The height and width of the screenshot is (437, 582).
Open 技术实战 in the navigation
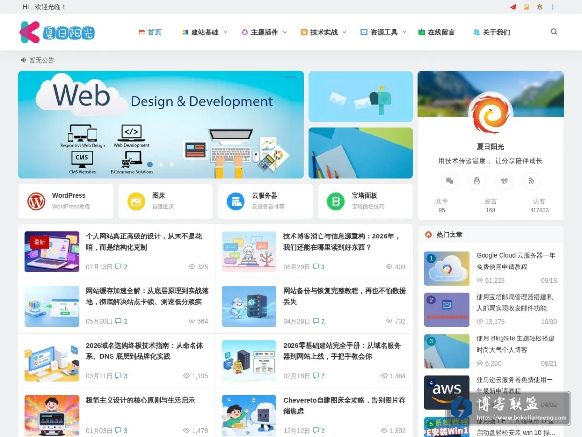click(x=319, y=32)
